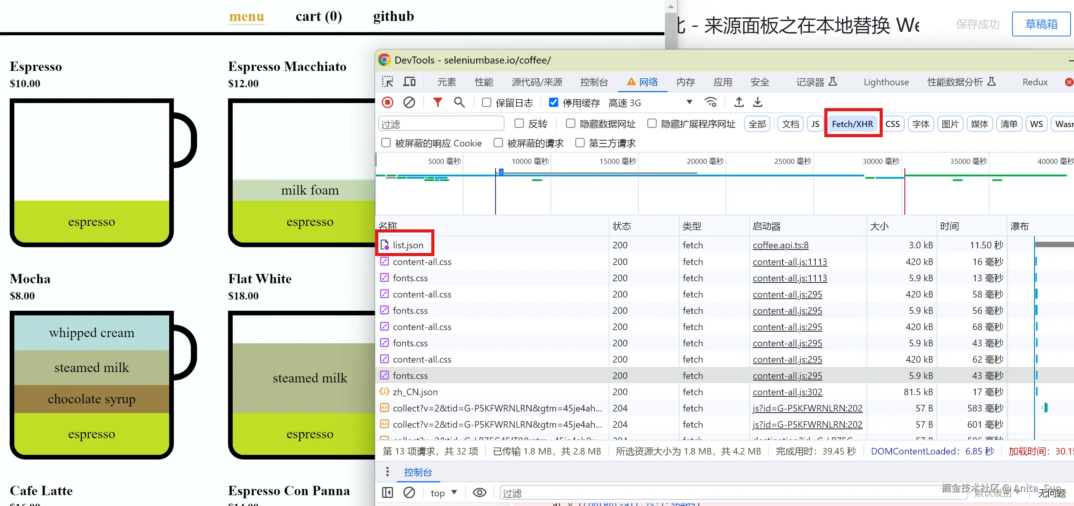Image resolution: width=1074 pixels, height=506 pixels.
Task: Import HAR file upload icon
Action: [739, 102]
